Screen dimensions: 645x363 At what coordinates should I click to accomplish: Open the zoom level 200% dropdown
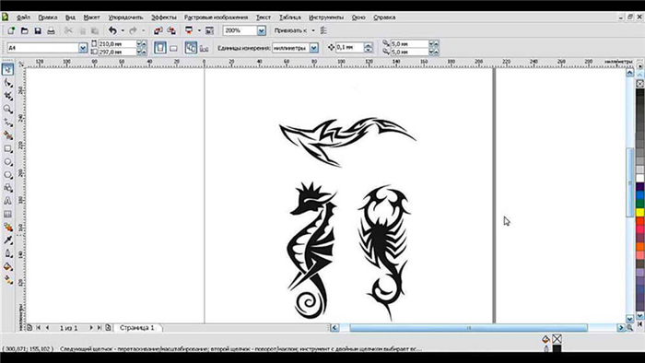(262, 30)
